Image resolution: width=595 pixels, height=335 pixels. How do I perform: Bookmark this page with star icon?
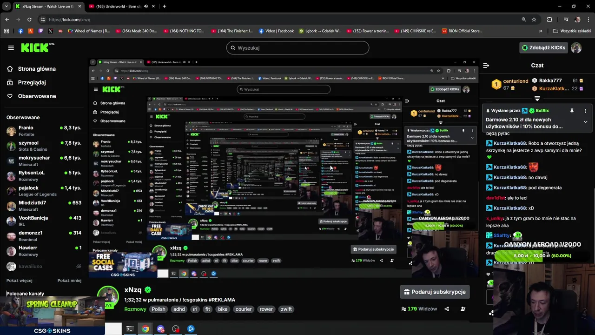534,20
